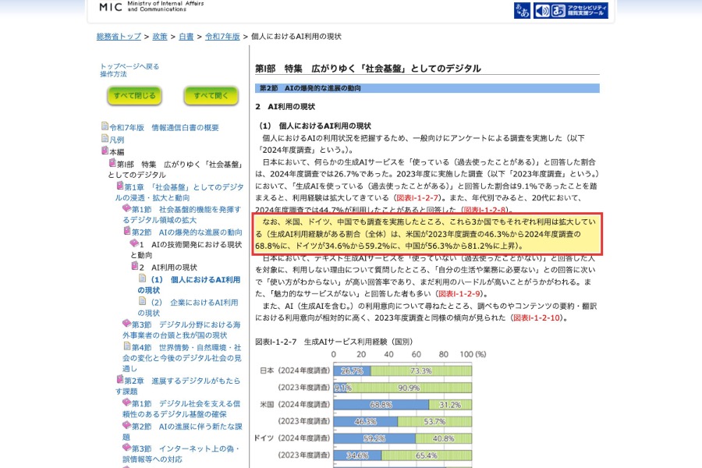Click the font size あ icon in header
702x468 pixels.
tap(522, 10)
